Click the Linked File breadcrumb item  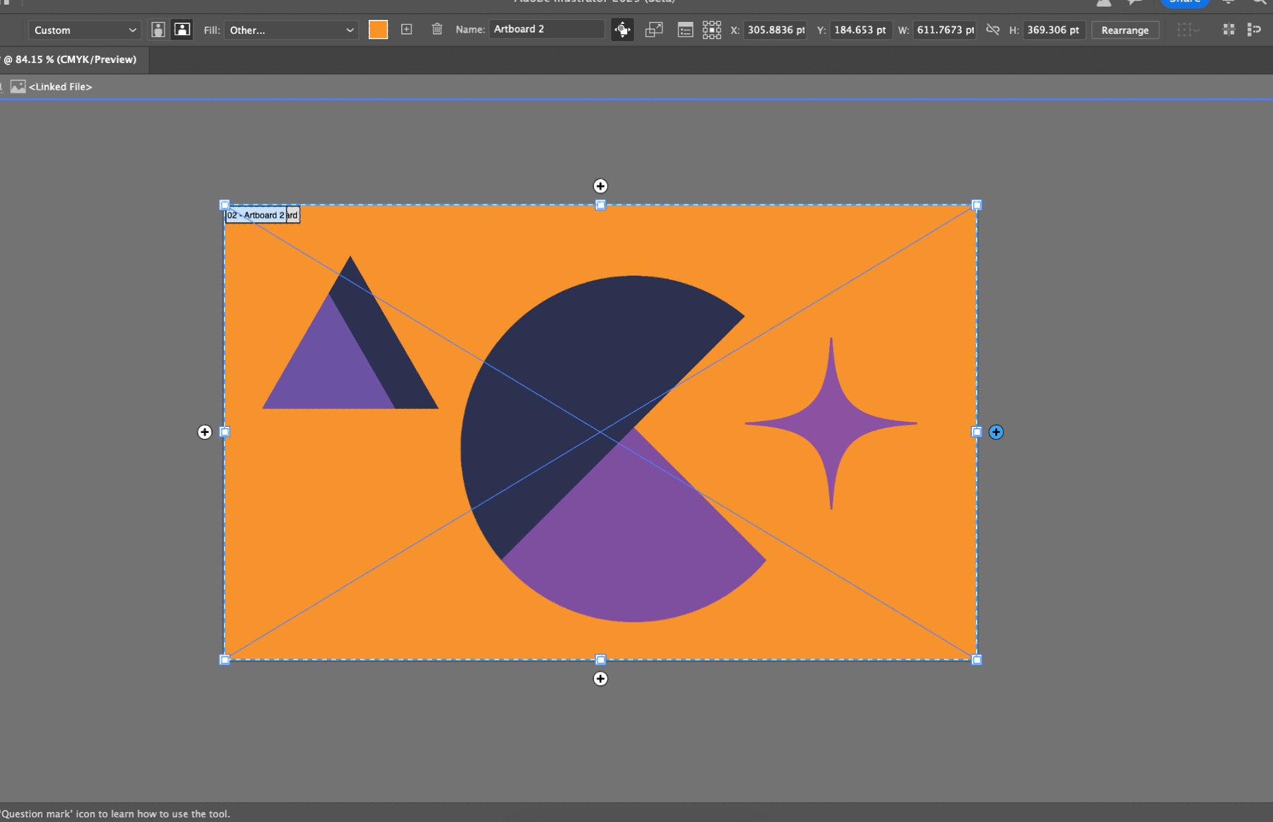click(60, 87)
